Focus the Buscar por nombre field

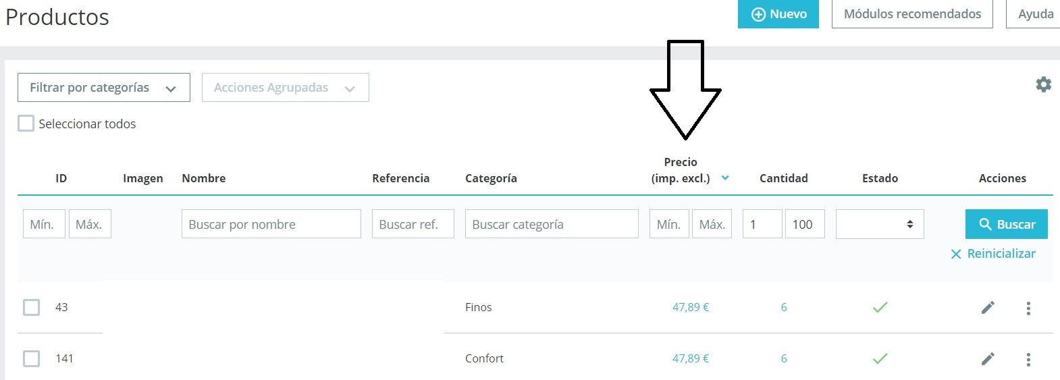pyautogui.click(x=271, y=224)
